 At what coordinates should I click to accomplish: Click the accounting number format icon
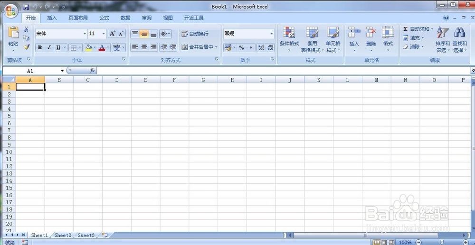click(x=228, y=47)
